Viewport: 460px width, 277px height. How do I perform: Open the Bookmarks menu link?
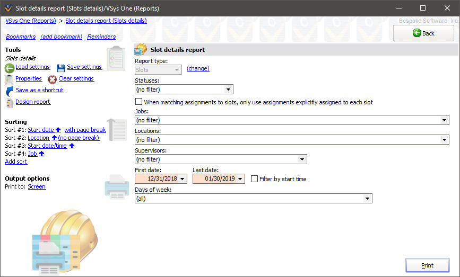(x=20, y=37)
